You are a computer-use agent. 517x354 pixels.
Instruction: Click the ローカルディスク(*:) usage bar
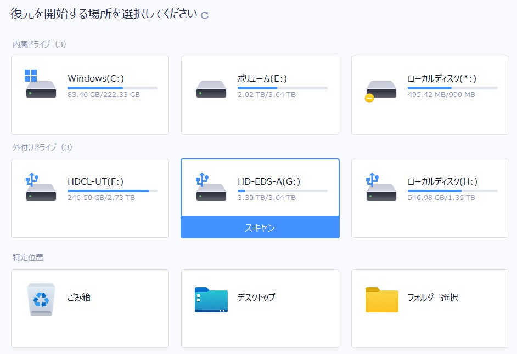(x=453, y=88)
